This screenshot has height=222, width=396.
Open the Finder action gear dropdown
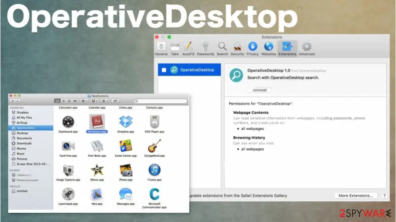click(x=84, y=101)
